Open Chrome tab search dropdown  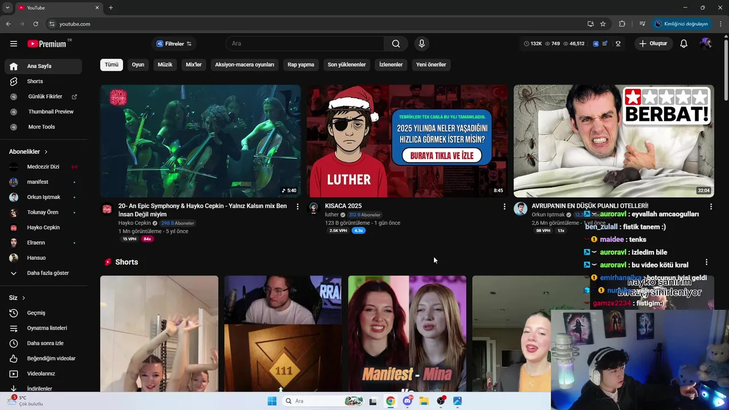point(7,7)
